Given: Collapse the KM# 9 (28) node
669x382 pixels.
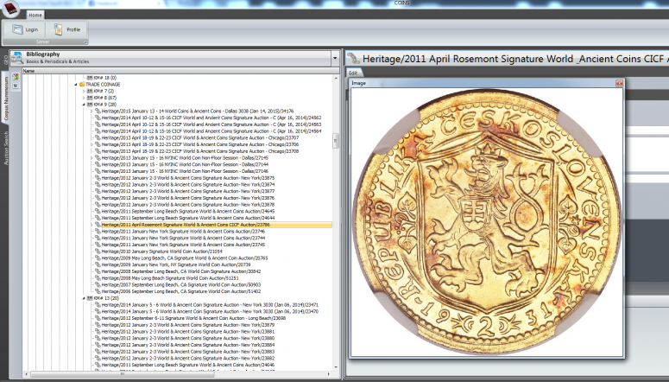Looking at the screenshot, I should [x=84, y=105].
